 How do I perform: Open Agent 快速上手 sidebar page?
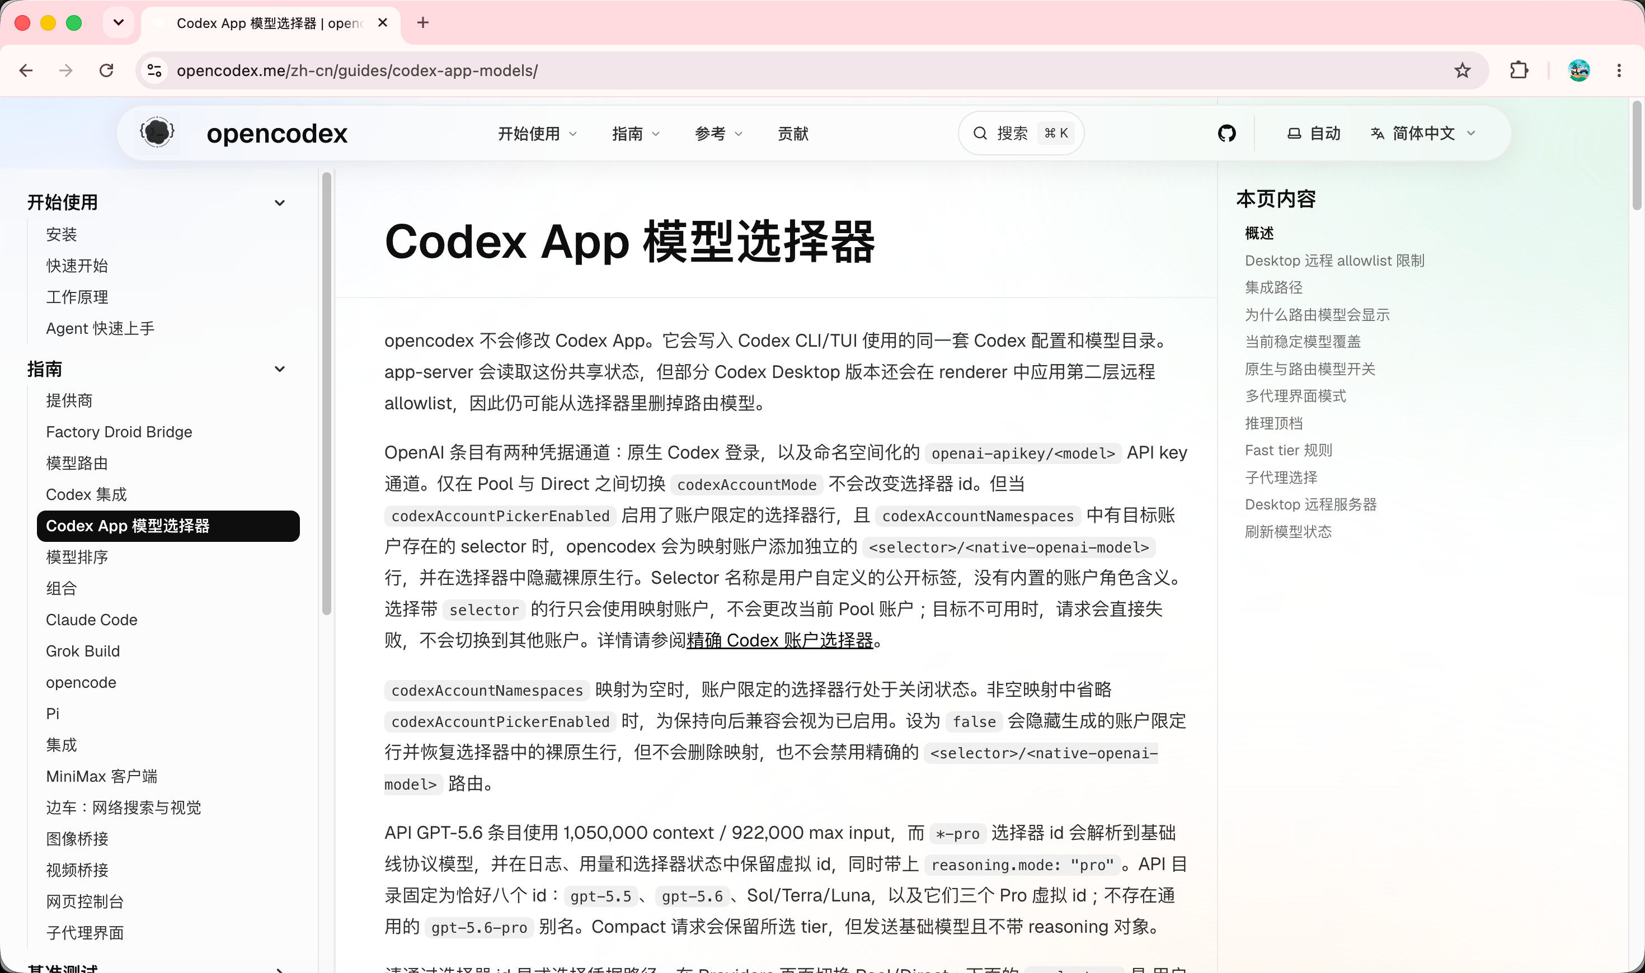(x=100, y=328)
